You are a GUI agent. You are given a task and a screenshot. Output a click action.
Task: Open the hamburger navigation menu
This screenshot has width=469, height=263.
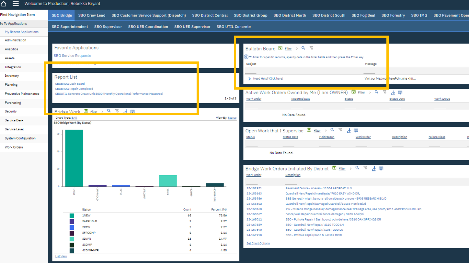coord(16,4)
